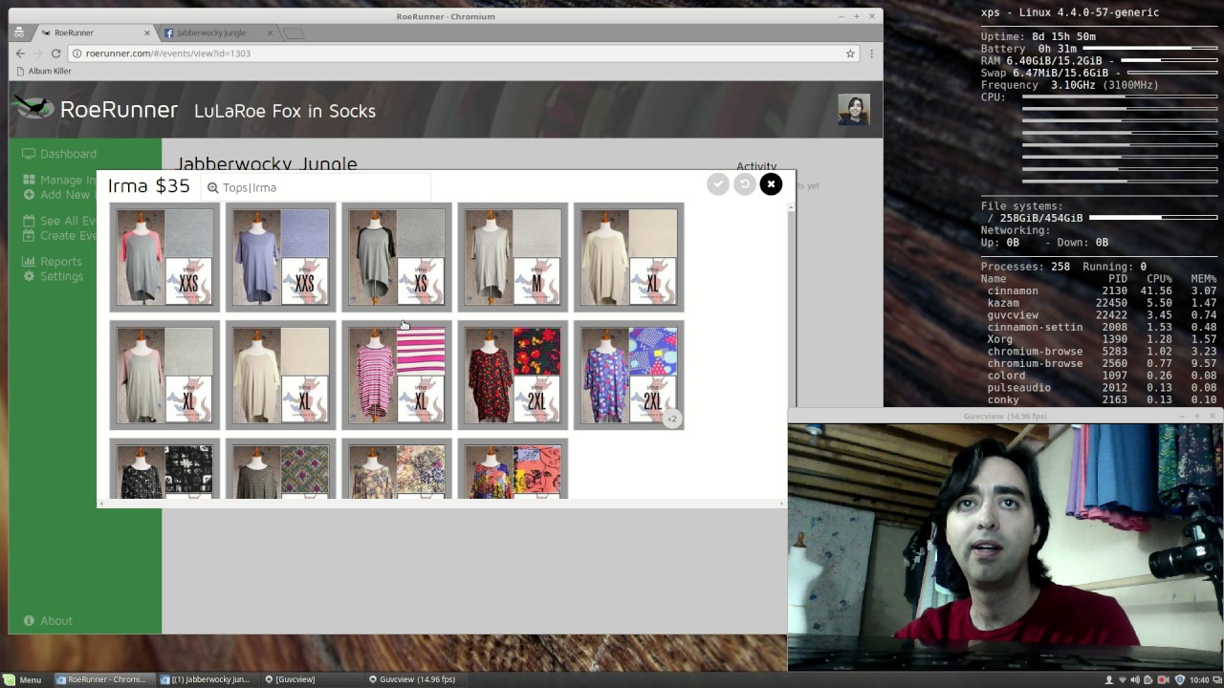Open Reports from the sidebar
Screen dimensions: 1224x688
(60, 262)
